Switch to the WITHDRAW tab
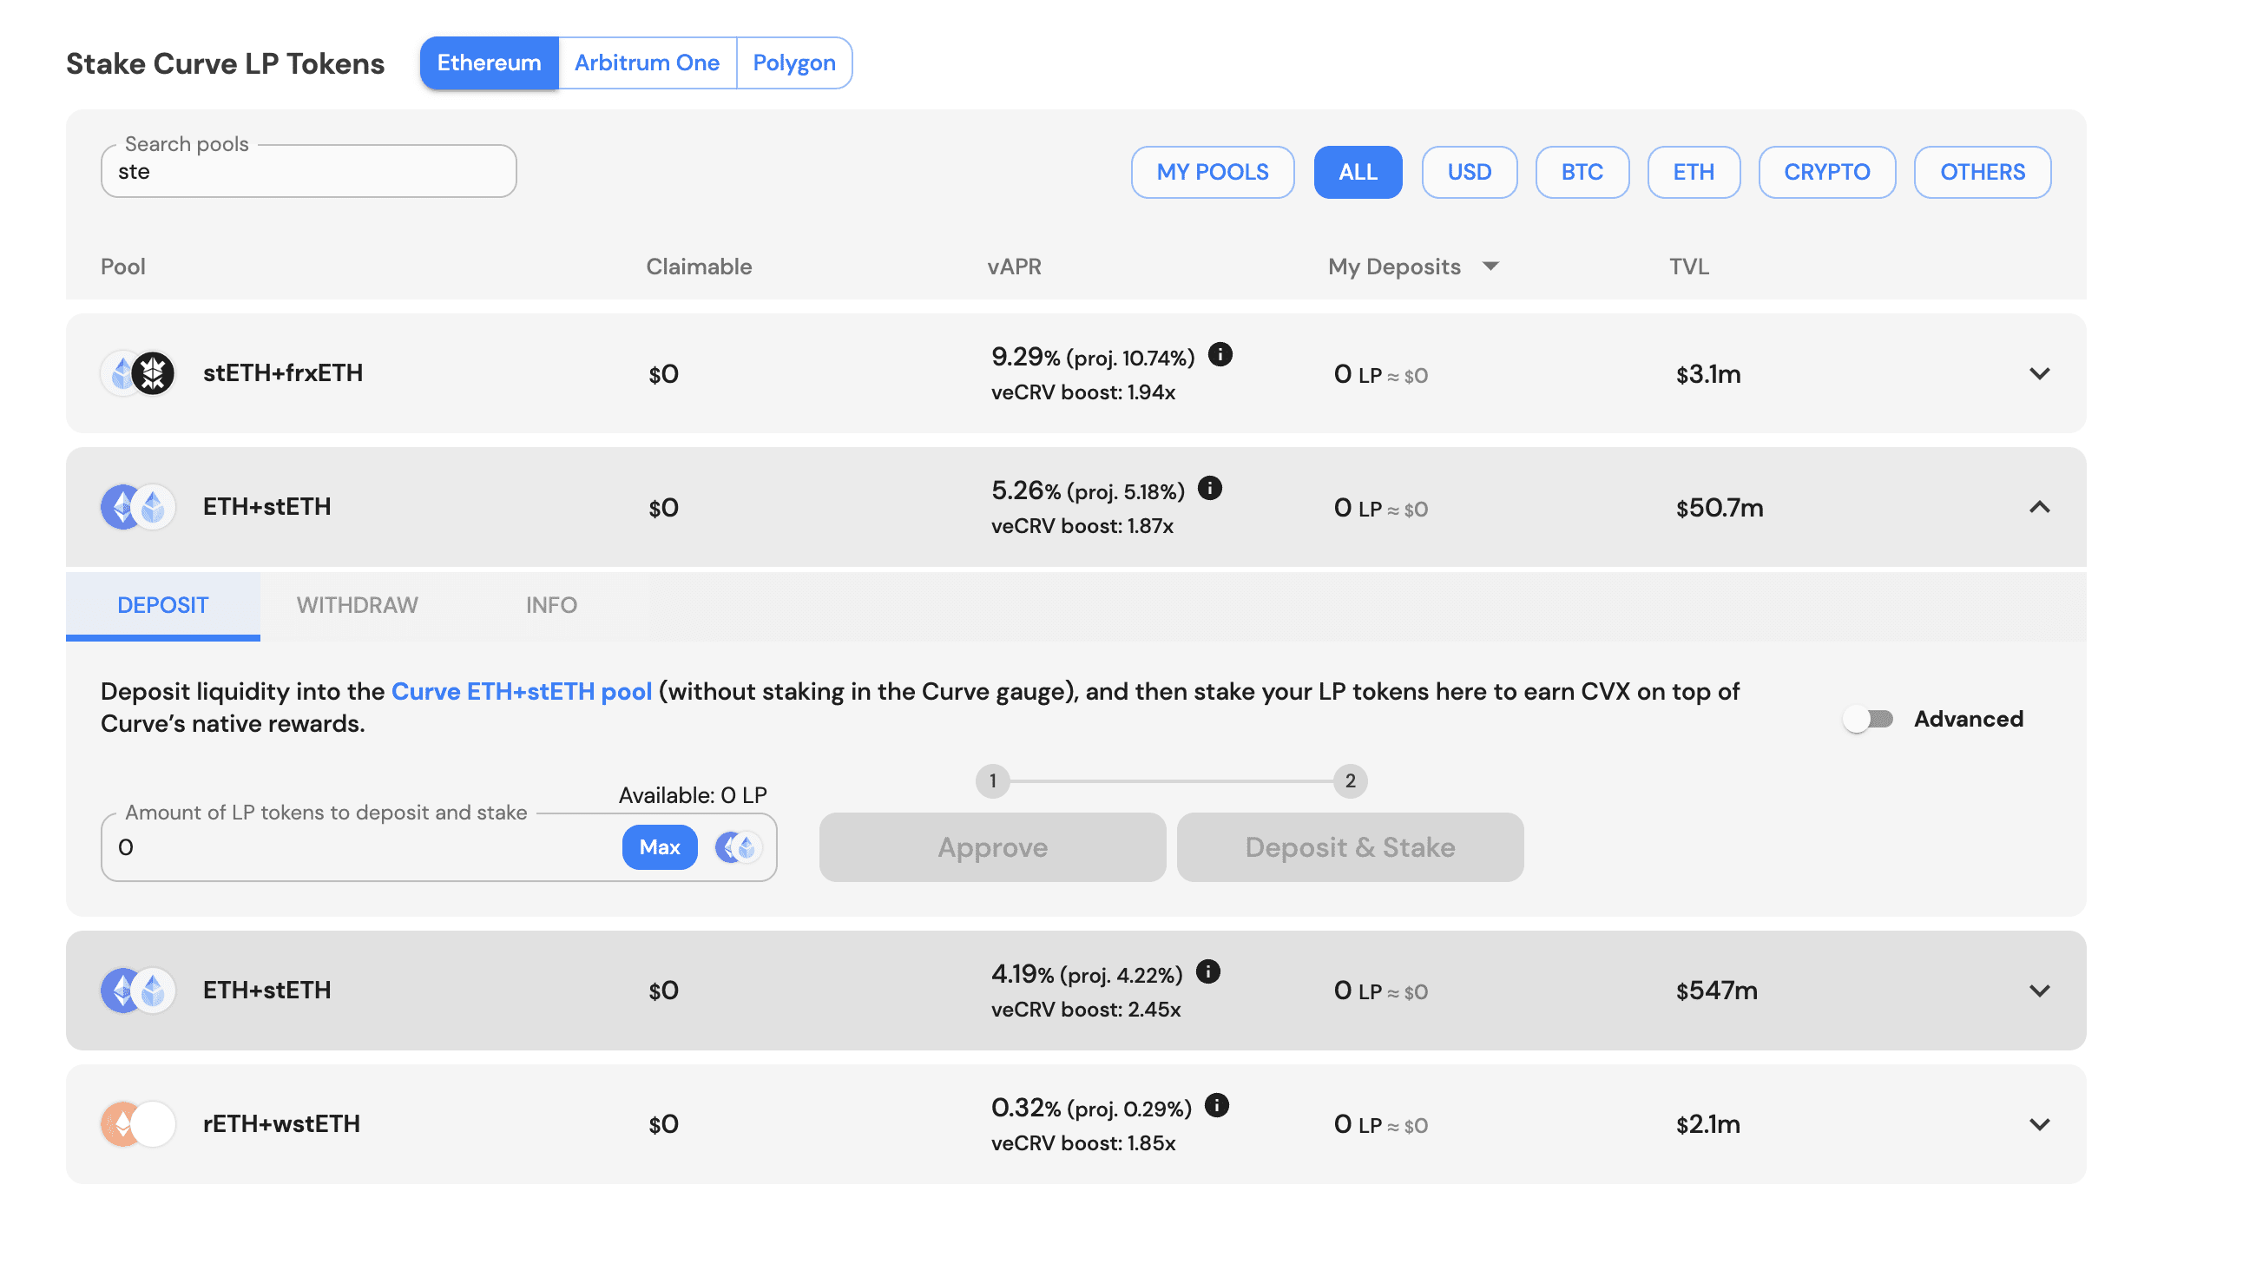This screenshot has height=1264, width=2243. (x=357, y=604)
